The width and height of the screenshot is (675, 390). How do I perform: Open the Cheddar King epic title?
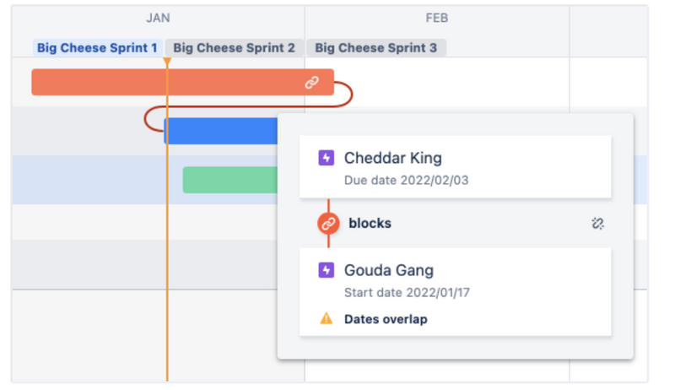click(392, 158)
